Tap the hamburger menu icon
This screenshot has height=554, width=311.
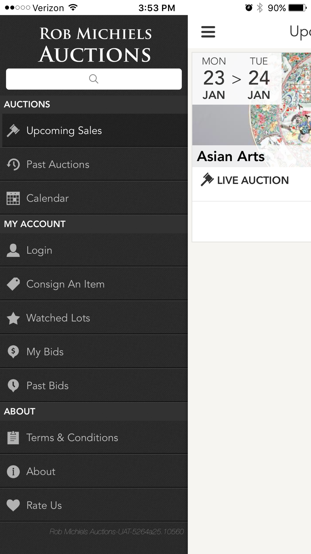pos(208,32)
